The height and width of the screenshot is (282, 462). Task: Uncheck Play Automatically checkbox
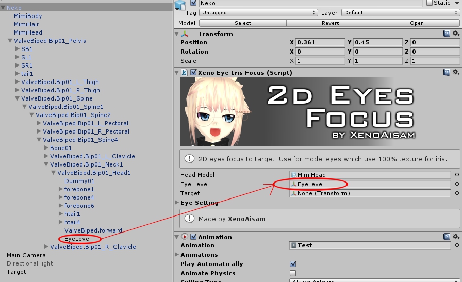click(293, 264)
